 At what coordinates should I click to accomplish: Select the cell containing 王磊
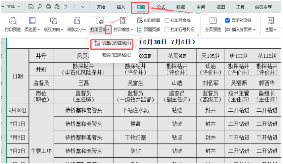pyautogui.click(x=84, y=83)
